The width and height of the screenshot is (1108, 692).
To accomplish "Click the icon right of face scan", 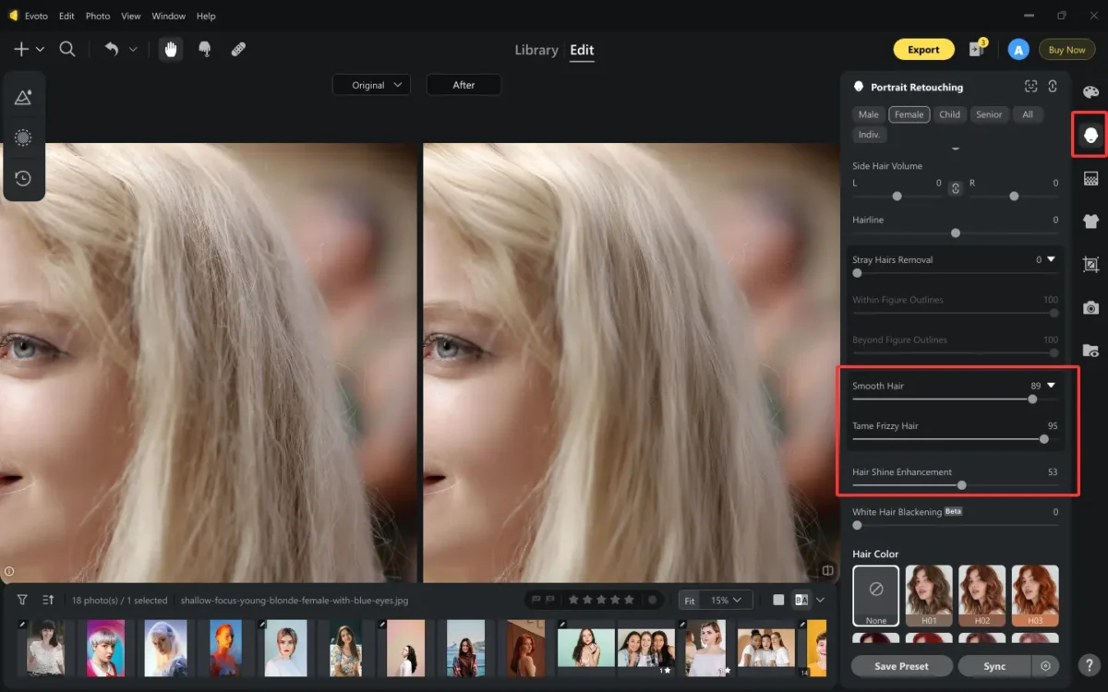I will tap(1053, 86).
